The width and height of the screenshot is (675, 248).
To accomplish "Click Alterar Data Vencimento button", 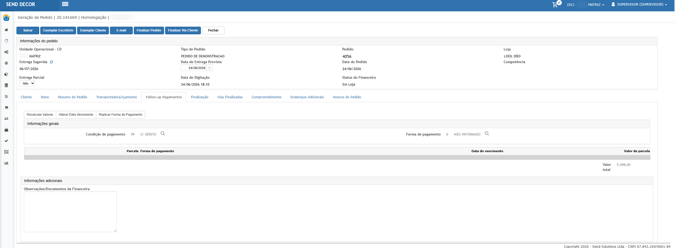I will pos(76,115).
